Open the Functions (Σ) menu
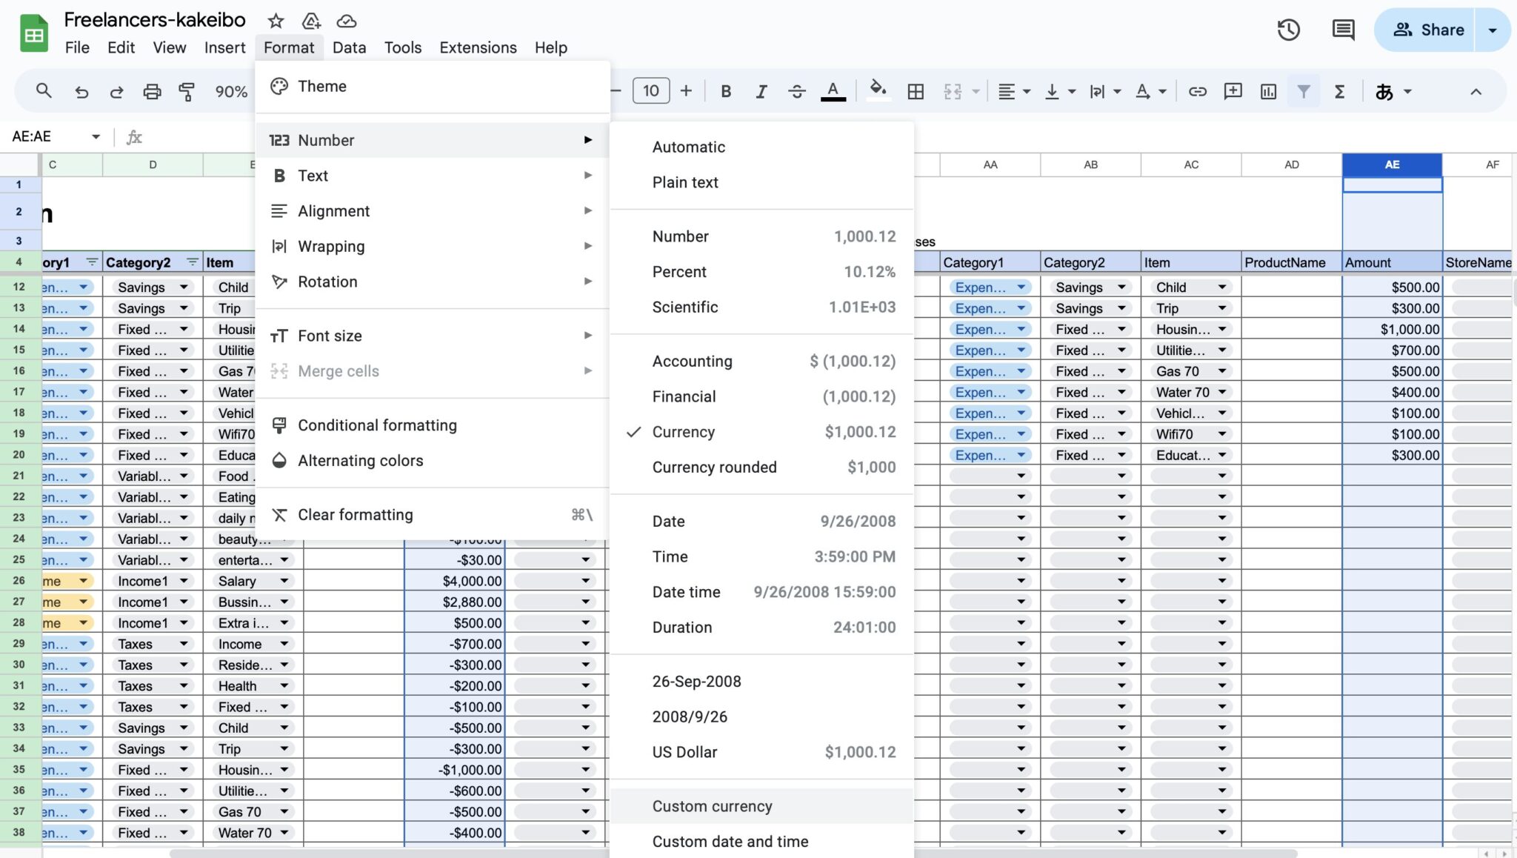The width and height of the screenshot is (1517, 858). [1340, 90]
